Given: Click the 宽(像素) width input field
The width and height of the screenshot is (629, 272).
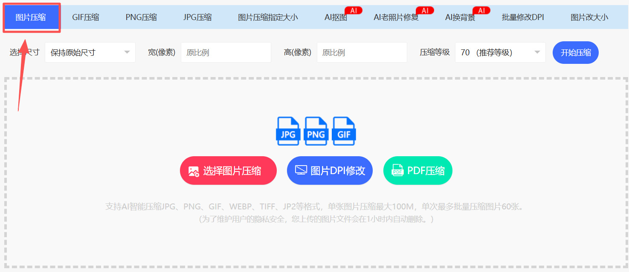Looking at the screenshot, I should (x=226, y=52).
